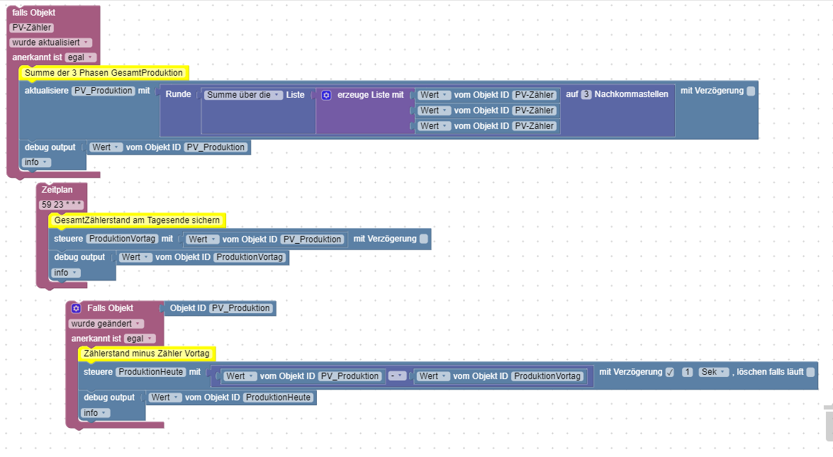Open 'Wert' dropdown in debug output ProduktionVortag row
Screen dimensions: 833x457
click(x=135, y=257)
